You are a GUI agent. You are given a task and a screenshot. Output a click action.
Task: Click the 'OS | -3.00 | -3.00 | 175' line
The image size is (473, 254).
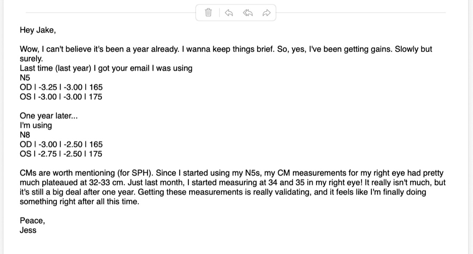(x=61, y=97)
